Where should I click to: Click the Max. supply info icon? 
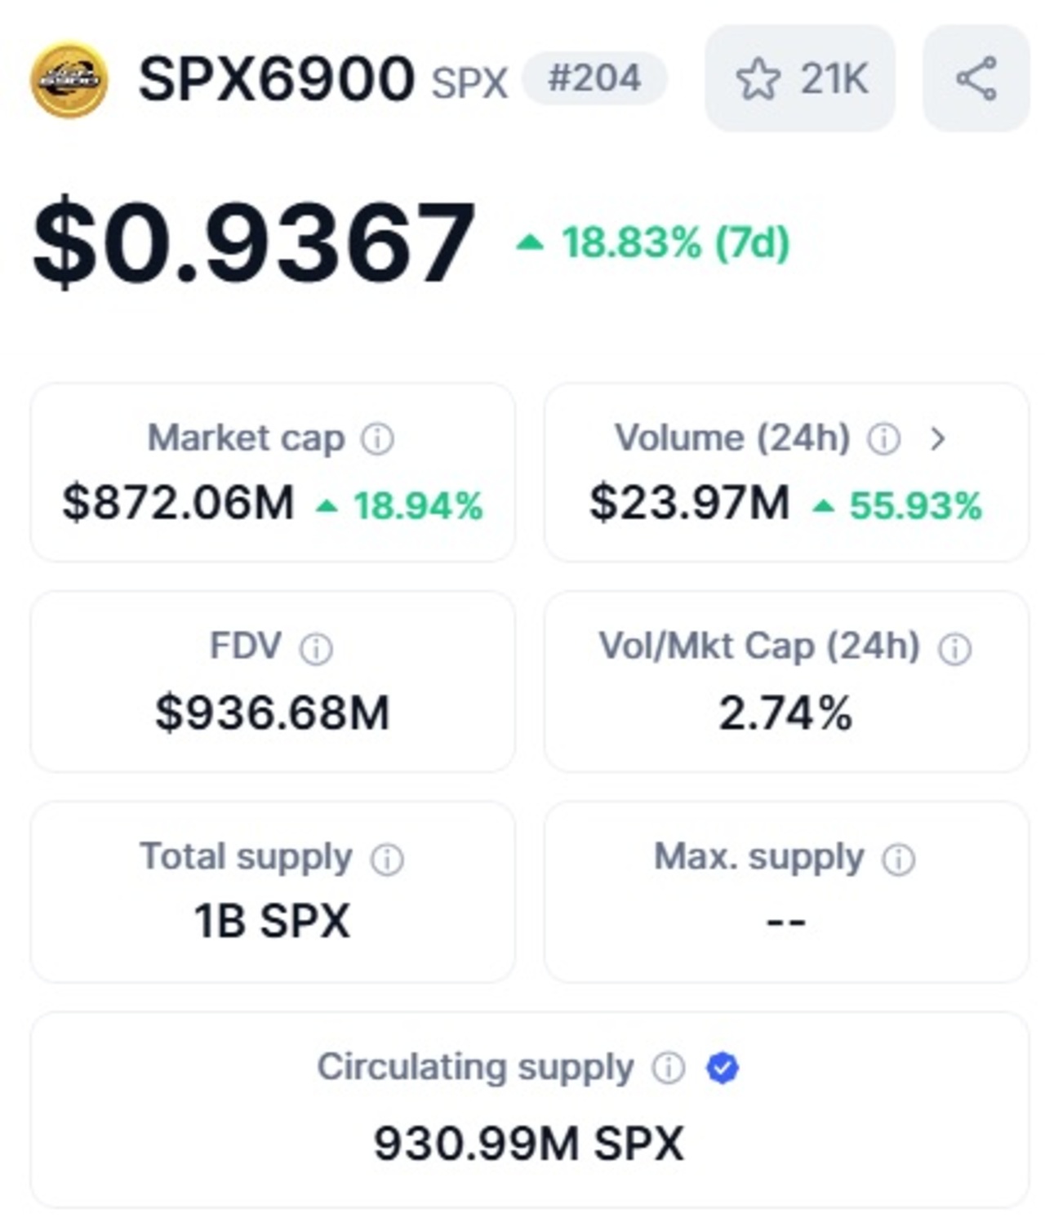[899, 859]
